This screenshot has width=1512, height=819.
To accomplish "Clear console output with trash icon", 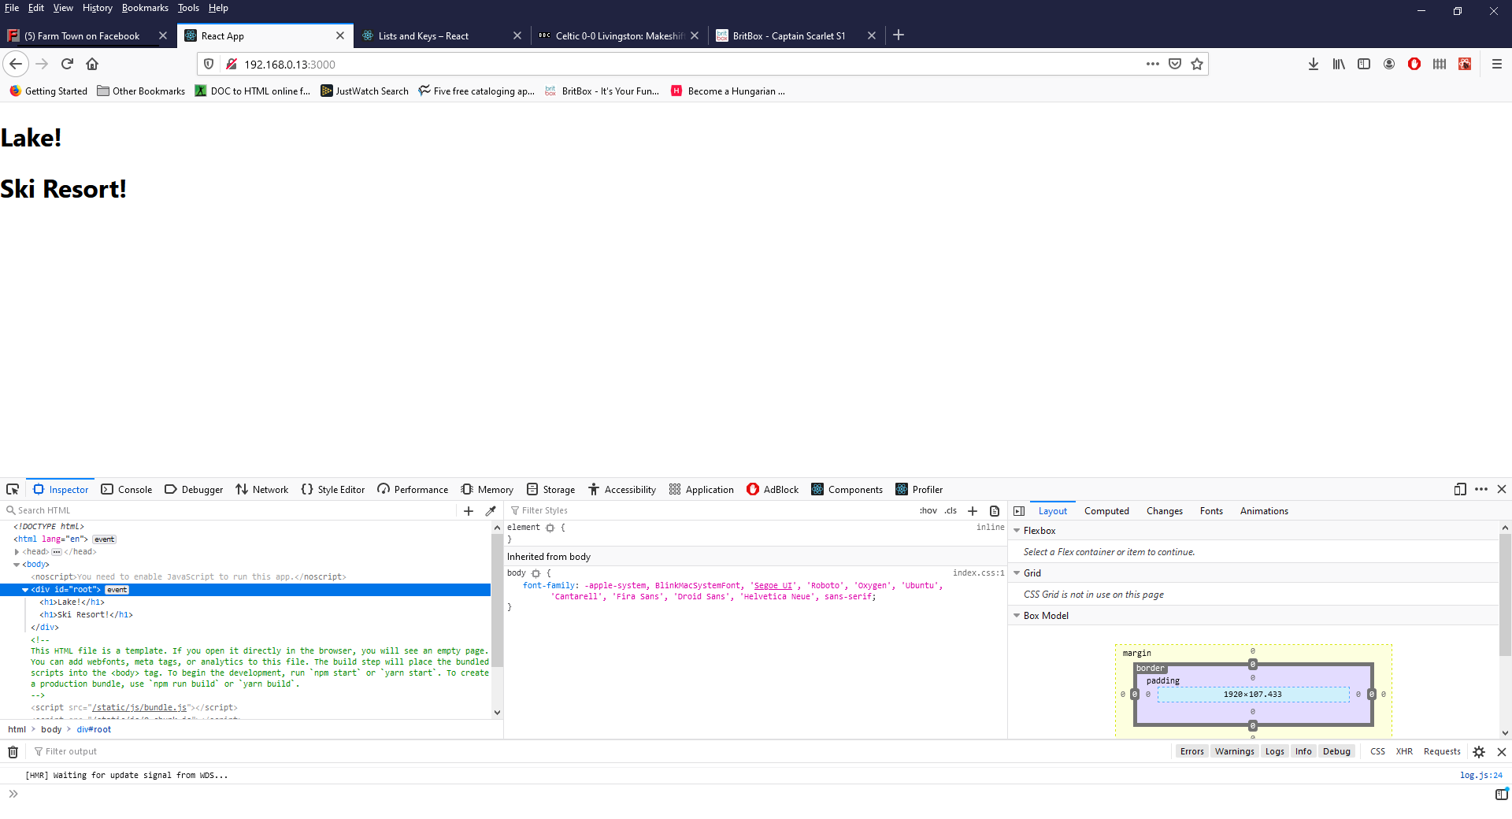I will pyautogui.click(x=13, y=751).
